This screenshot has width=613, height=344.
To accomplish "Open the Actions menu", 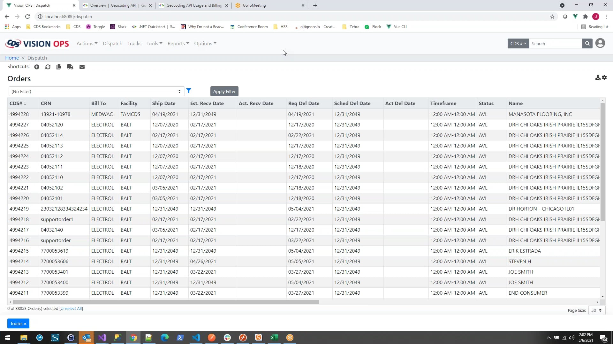I will pyautogui.click(x=87, y=44).
